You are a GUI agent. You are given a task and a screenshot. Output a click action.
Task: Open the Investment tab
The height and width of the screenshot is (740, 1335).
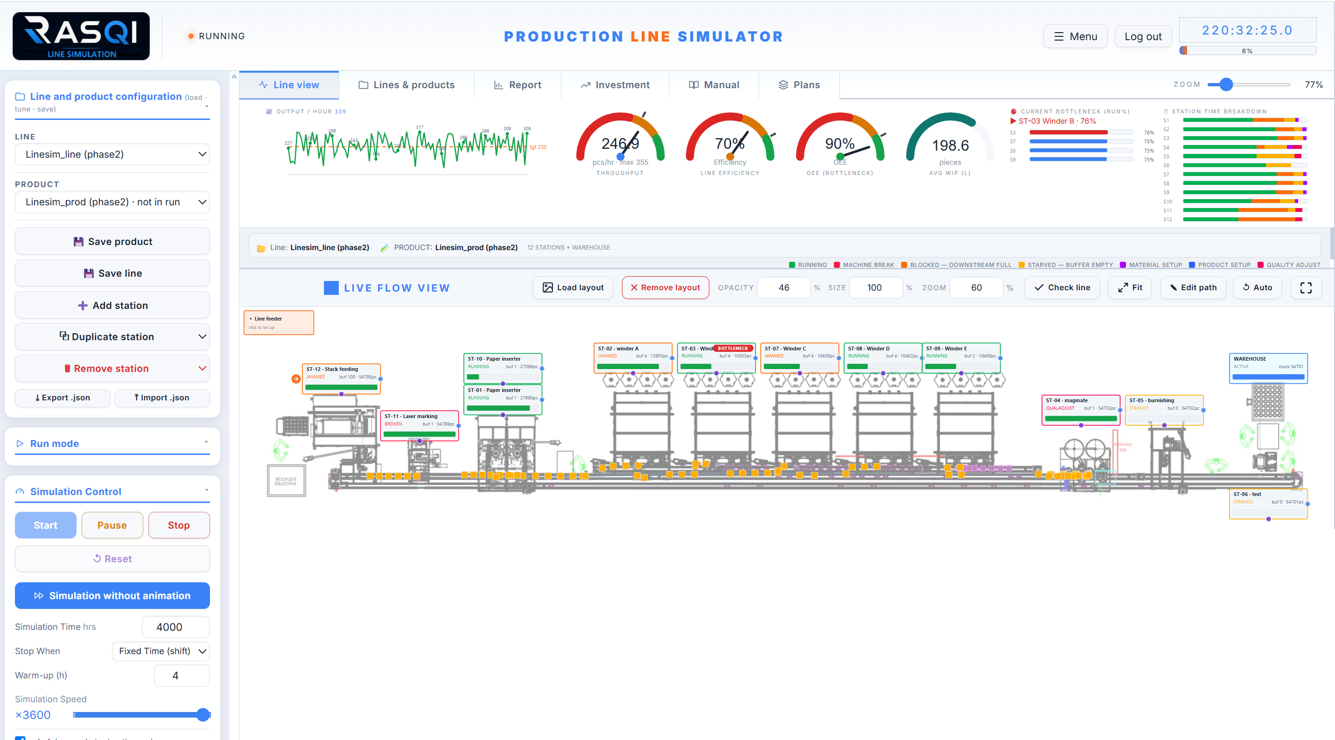point(615,85)
